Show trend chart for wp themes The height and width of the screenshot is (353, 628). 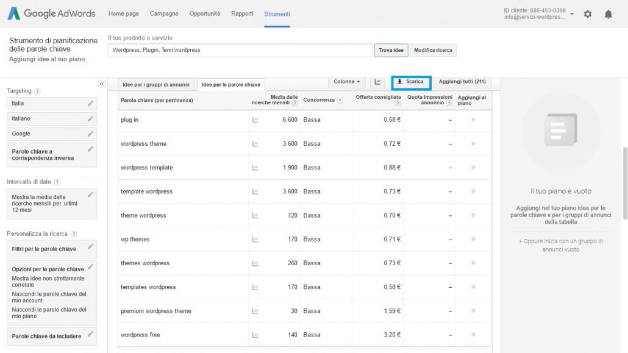coord(255,239)
